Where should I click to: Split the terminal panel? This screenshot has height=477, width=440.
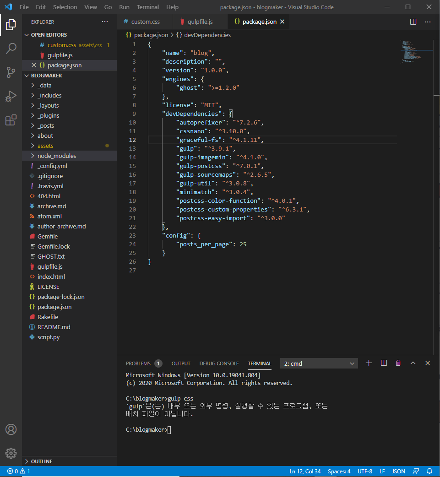coord(384,363)
